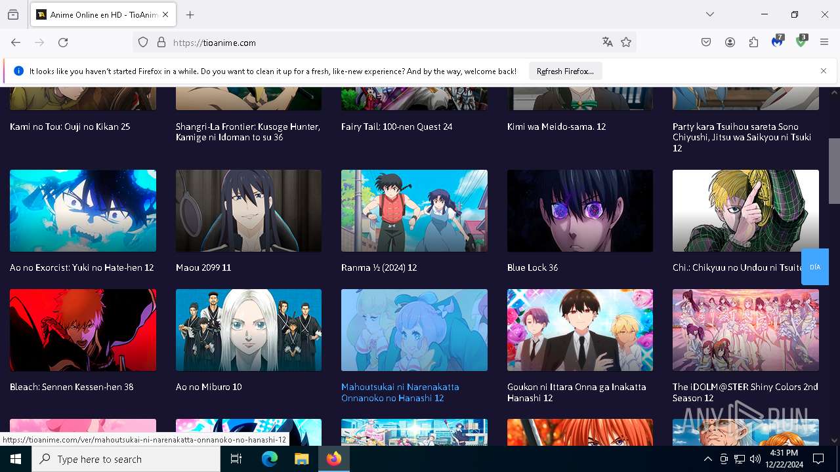
Task: Open a new tab with plus button
Action: point(190,14)
